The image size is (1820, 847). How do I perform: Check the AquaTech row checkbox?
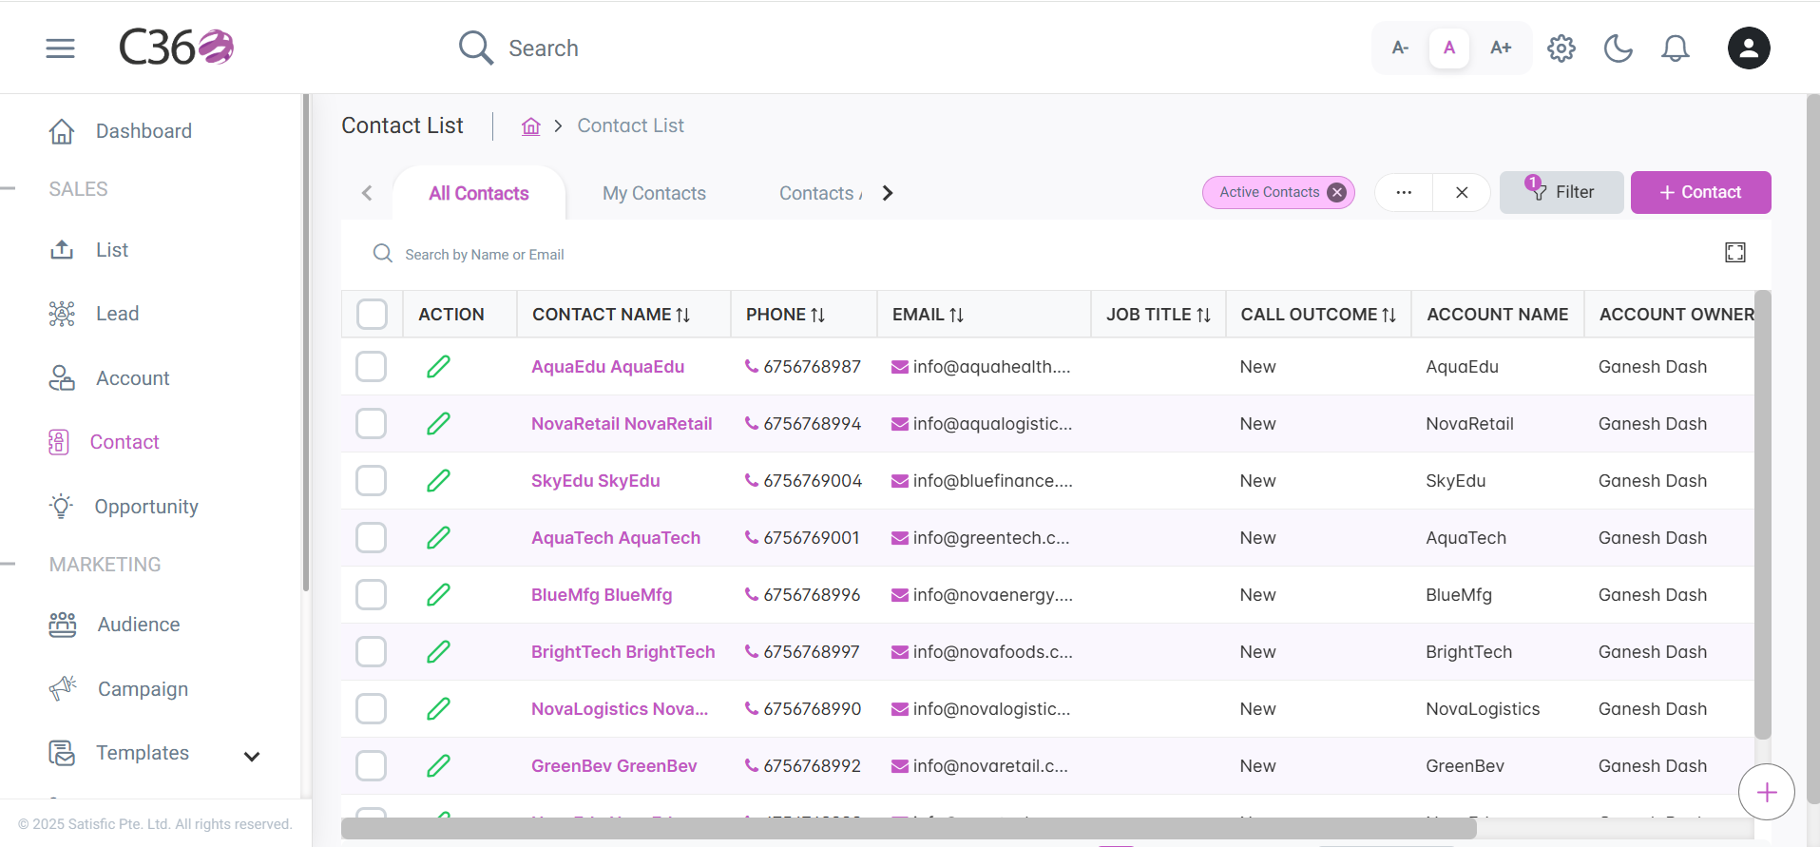click(x=371, y=538)
